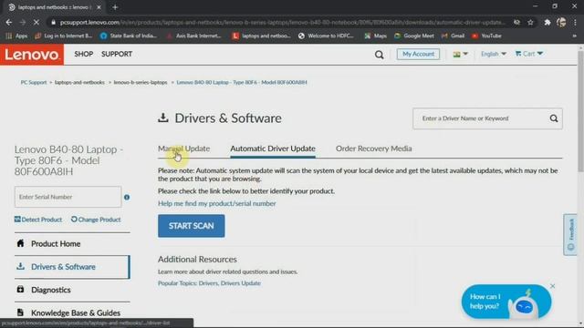Open the Google Meet bookmark
Screen dimensions: 584x328
414,36
